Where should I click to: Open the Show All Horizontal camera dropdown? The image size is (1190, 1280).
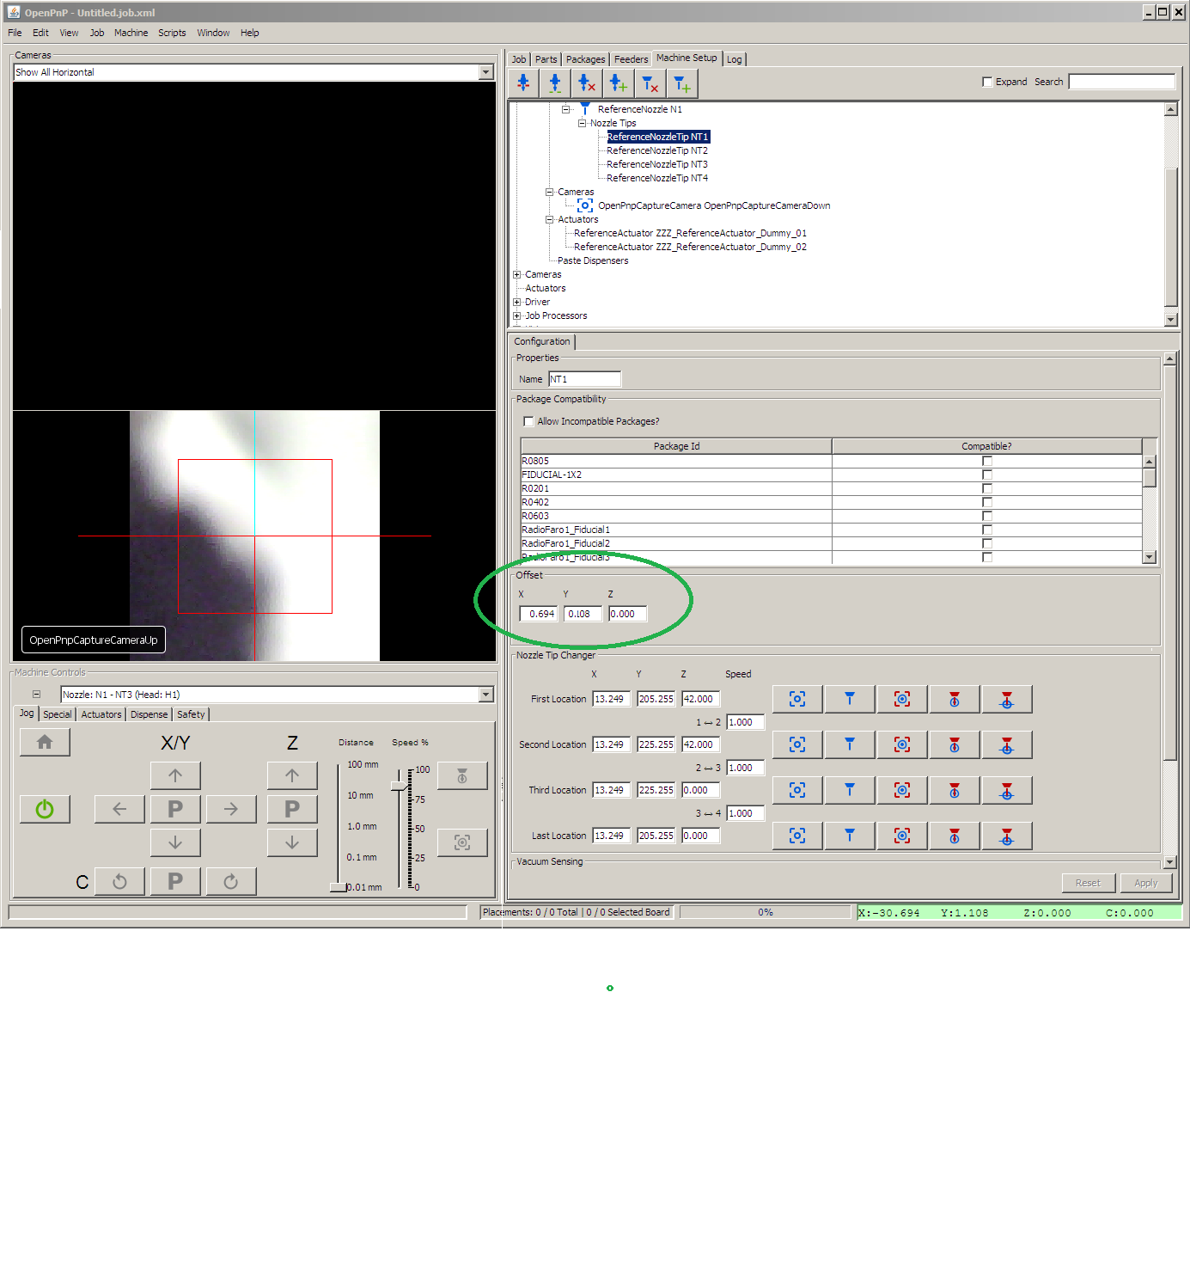486,72
